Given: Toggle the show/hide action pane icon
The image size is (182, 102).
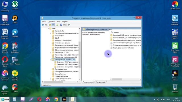Looking at the screenshot, I should coord(65,25).
